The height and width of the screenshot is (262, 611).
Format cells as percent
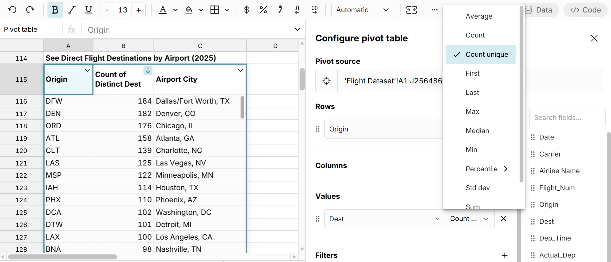click(263, 10)
